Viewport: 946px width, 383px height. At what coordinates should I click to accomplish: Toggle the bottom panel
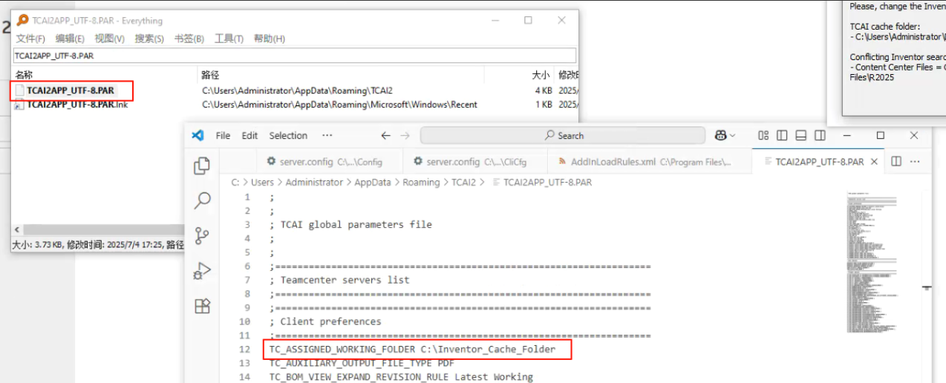pos(801,136)
